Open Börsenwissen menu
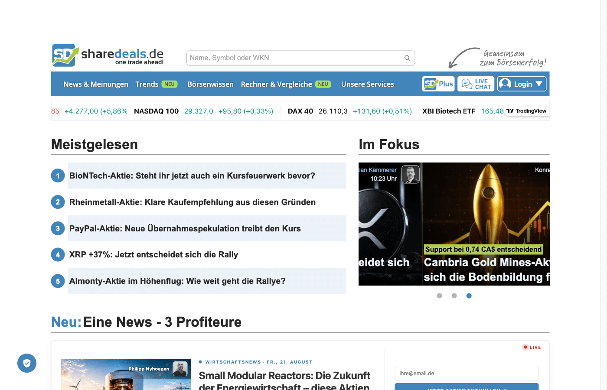 click(211, 84)
